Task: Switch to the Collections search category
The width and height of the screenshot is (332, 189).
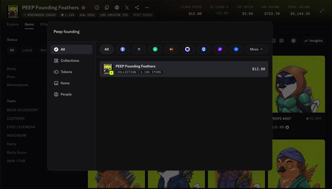Action: 72,60
